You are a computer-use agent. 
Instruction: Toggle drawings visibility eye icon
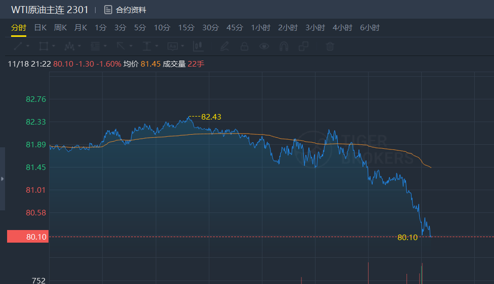(x=264, y=46)
